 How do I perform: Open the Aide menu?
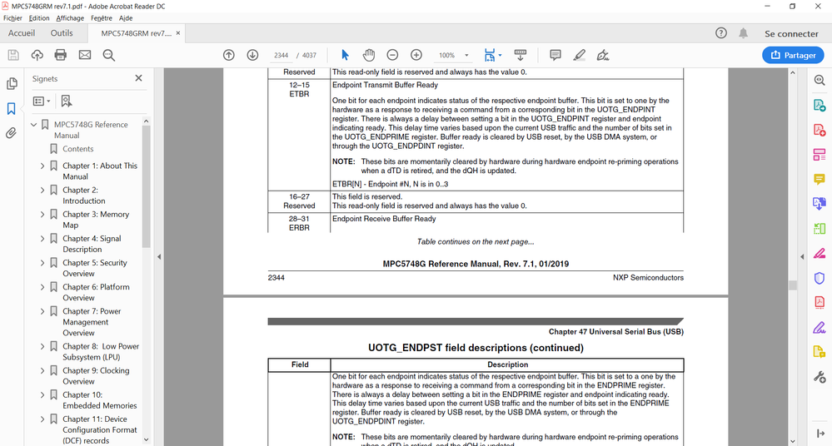tap(126, 18)
